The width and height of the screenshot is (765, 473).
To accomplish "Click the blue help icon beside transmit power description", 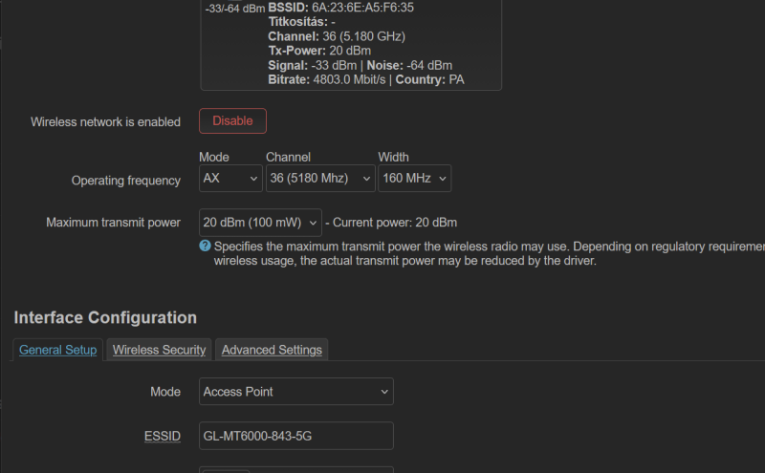I will pos(205,247).
